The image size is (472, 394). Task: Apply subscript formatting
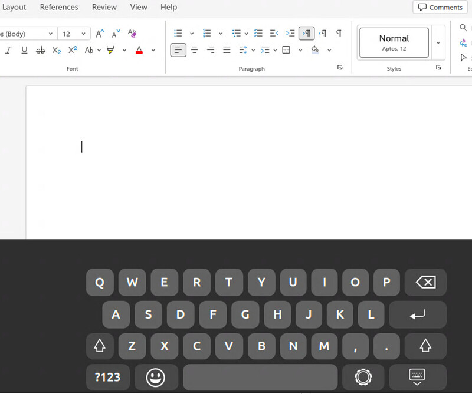coord(57,50)
